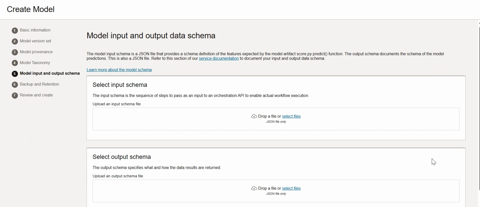Click step 7 number circle icon
The image size is (480, 207).
coord(15,95)
